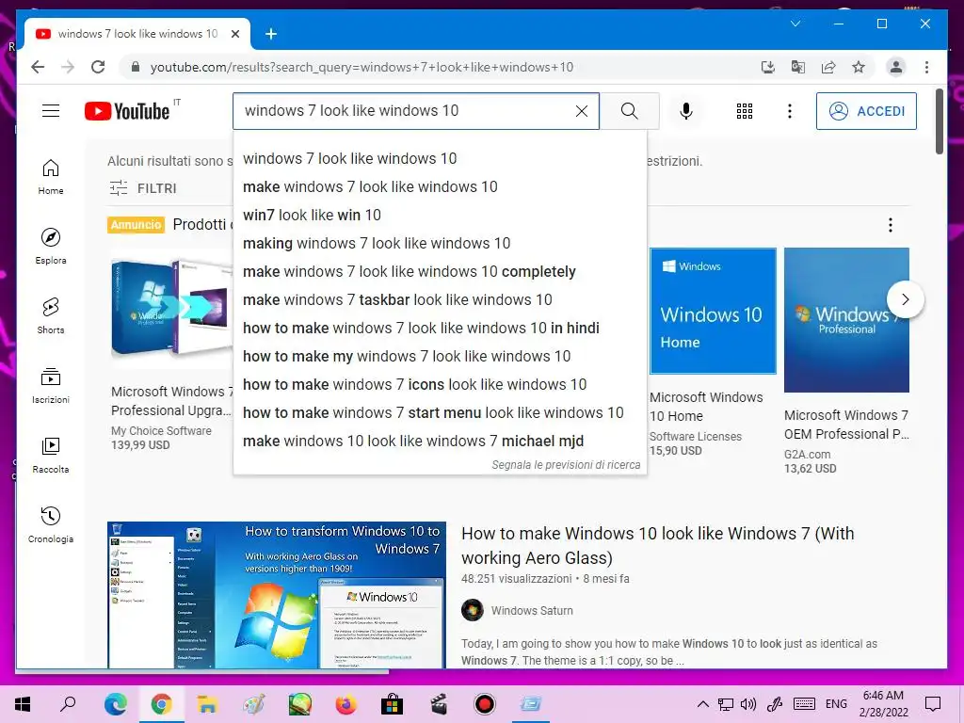Open Windows 7 Professional product image

coord(846,320)
